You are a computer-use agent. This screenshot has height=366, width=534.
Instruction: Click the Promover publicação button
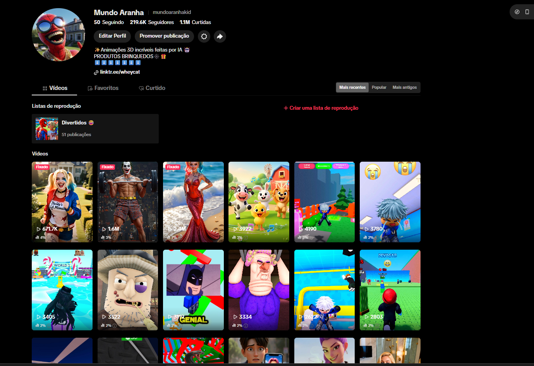tap(164, 36)
